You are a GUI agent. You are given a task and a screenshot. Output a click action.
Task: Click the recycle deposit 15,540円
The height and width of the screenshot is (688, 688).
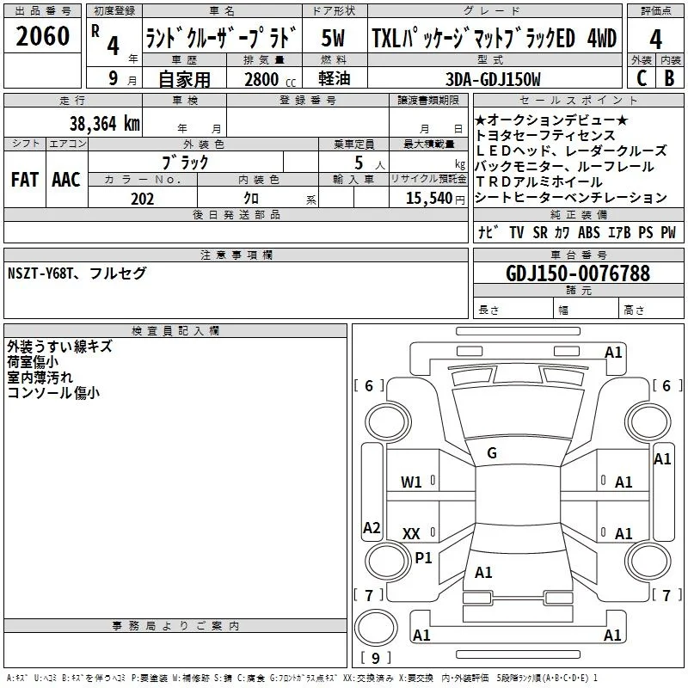(435, 199)
